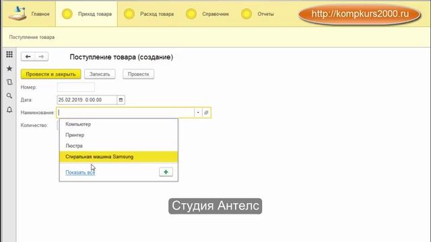
Task: Select Люстра from the list
Action: coord(119,146)
